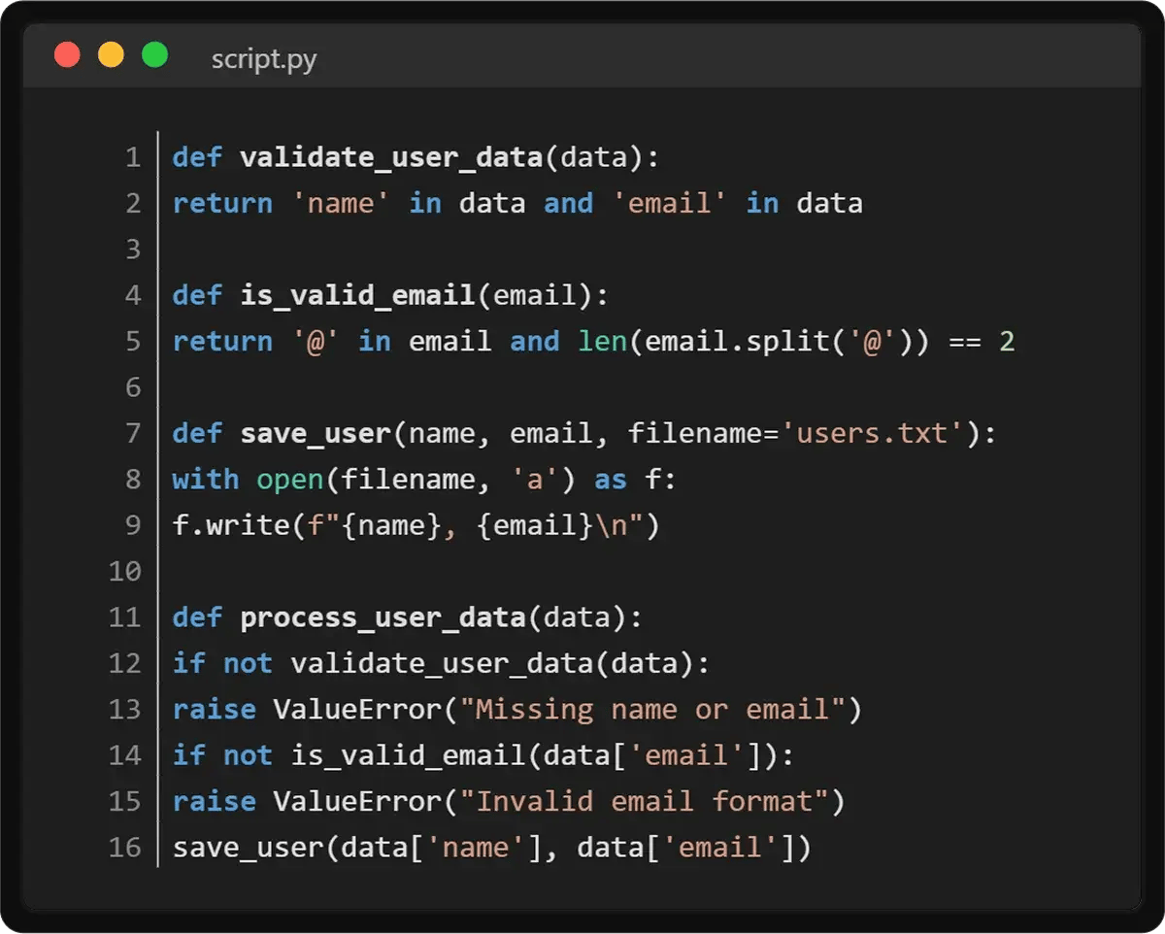This screenshot has height=934, width=1165.
Task: Click "Missing name or email" string
Action: (x=652, y=710)
